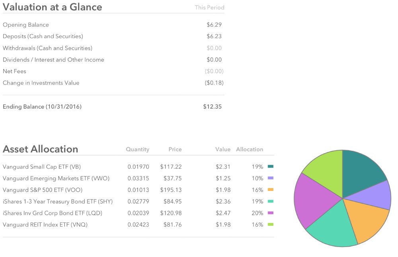Click Vanguard Small Cap ETF (VB) row name
Screen dimensions: 398x257
(x=42, y=167)
